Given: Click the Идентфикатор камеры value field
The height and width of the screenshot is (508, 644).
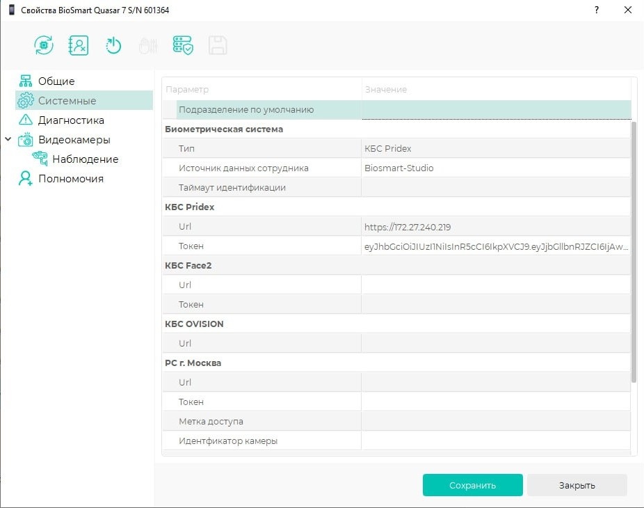Looking at the screenshot, I should click(496, 441).
